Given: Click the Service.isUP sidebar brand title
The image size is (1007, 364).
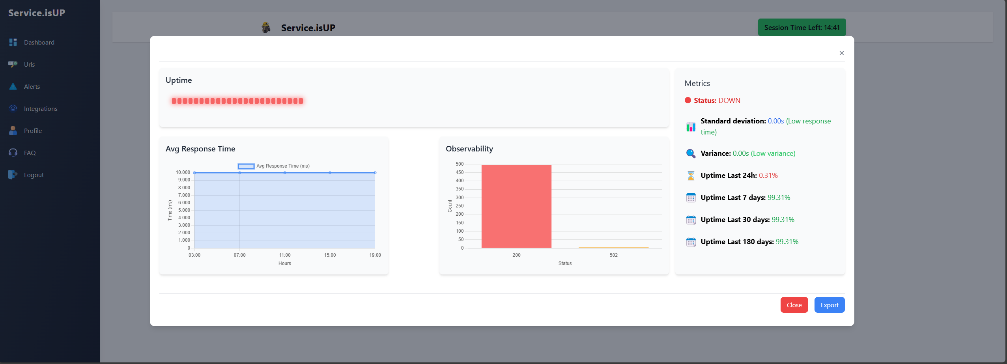Looking at the screenshot, I should 37,13.
